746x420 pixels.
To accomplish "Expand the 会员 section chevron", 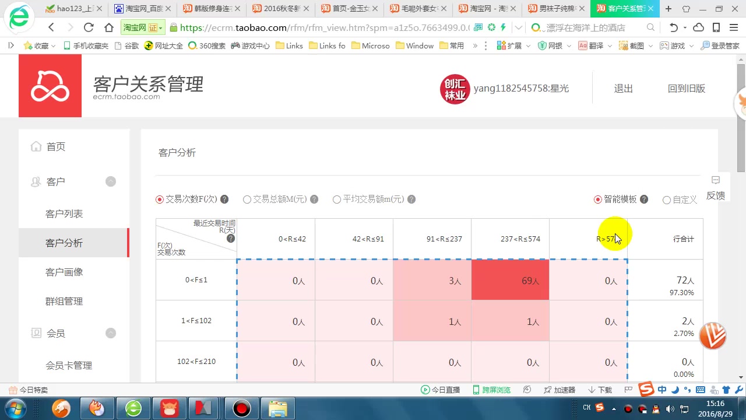I will pos(111,333).
